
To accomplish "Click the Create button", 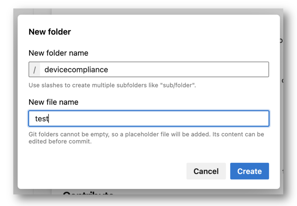I will pyautogui.click(x=249, y=171).
